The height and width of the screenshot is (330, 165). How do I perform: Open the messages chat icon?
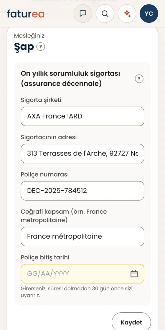[83, 14]
